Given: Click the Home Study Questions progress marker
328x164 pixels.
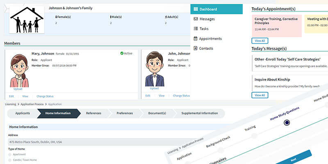Looking at the screenshot, I should click(287, 123).
